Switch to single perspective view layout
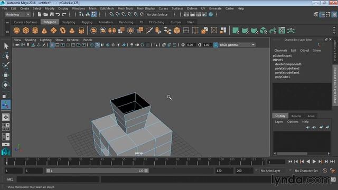 pyautogui.click(x=6, y=117)
